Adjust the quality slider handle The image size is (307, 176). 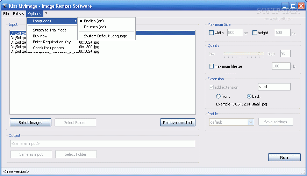coord(259,54)
